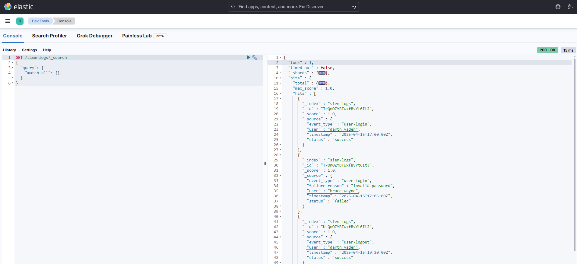Switch to the Console tab
Screen dimensions: 577x264
[13, 36]
